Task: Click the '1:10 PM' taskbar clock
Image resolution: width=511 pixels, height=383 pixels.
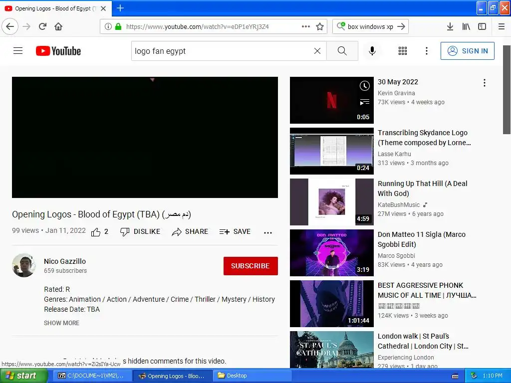Action: (x=493, y=376)
